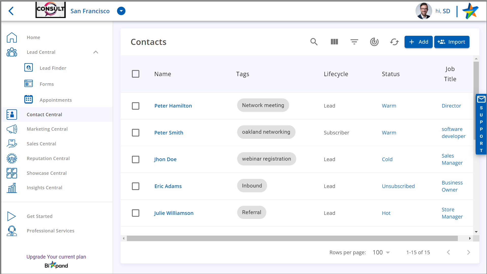Click the search magnifier icon in Contacts

[314, 42]
